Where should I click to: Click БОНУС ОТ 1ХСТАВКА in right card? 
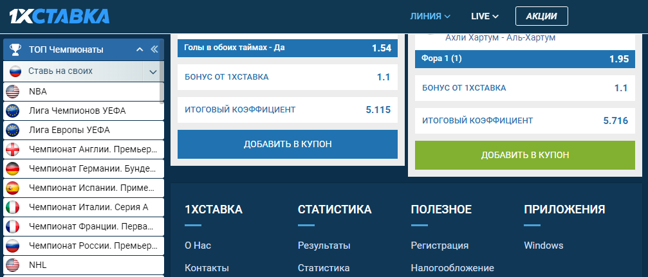pyautogui.click(x=525, y=88)
